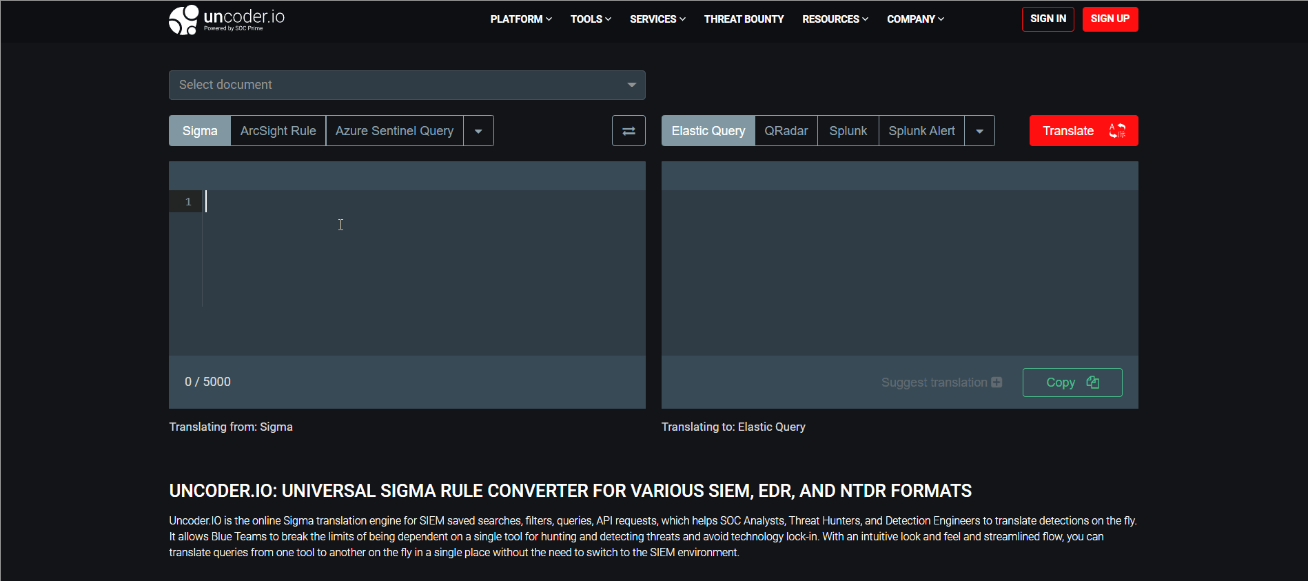Expand the Select document dropdown
Image resolution: width=1308 pixels, height=581 pixels.
[407, 85]
